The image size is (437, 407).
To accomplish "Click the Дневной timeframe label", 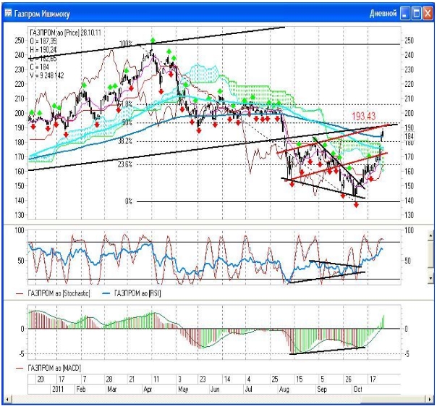I will coord(383,13).
